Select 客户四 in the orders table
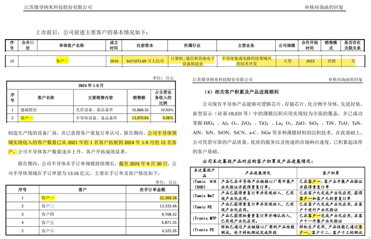 coord(48,214)
